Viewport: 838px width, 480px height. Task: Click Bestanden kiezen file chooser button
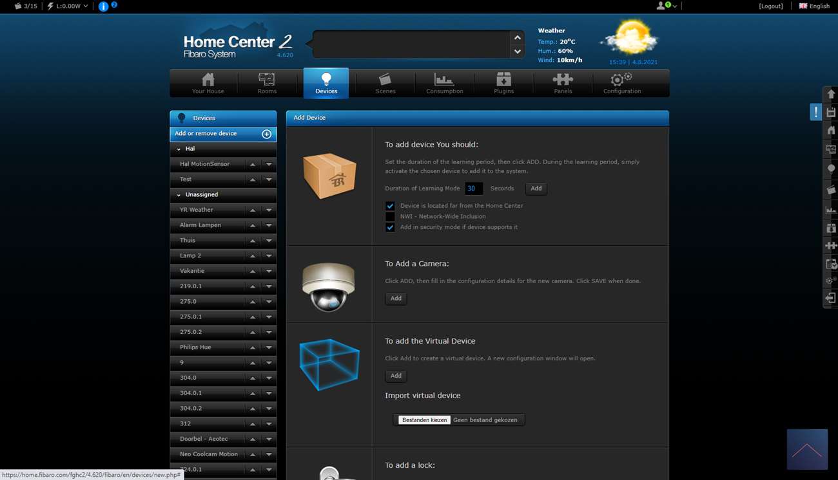[x=424, y=420]
